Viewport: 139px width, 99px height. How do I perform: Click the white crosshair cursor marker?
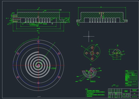89,36
